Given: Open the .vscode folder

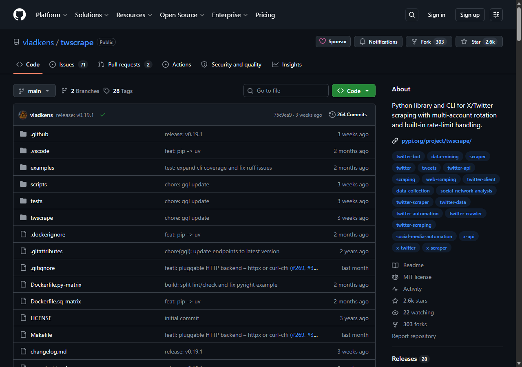Looking at the screenshot, I should coord(40,151).
